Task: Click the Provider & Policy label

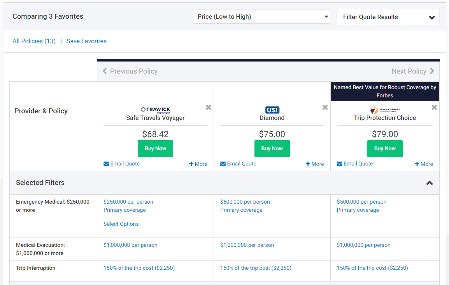Action: pyautogui.click(x=41, y=111)
